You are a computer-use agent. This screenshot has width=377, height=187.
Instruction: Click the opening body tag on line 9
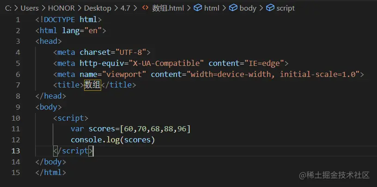[x=49, y=107]
